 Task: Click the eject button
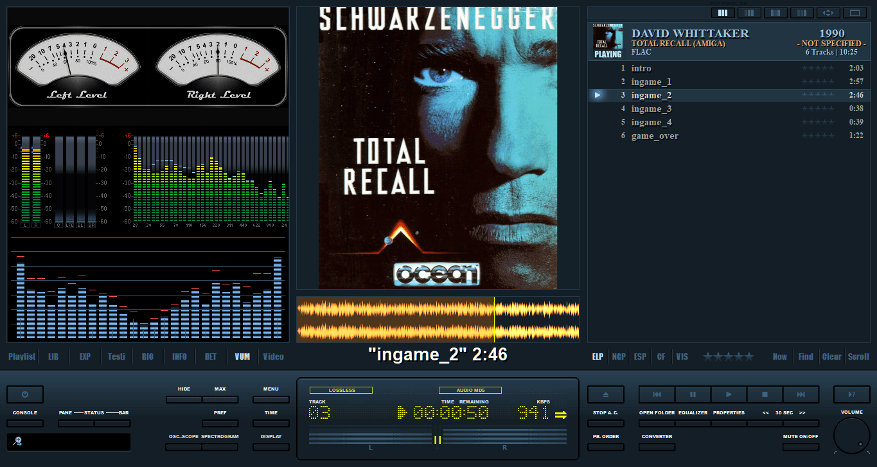tap(605, 394)
